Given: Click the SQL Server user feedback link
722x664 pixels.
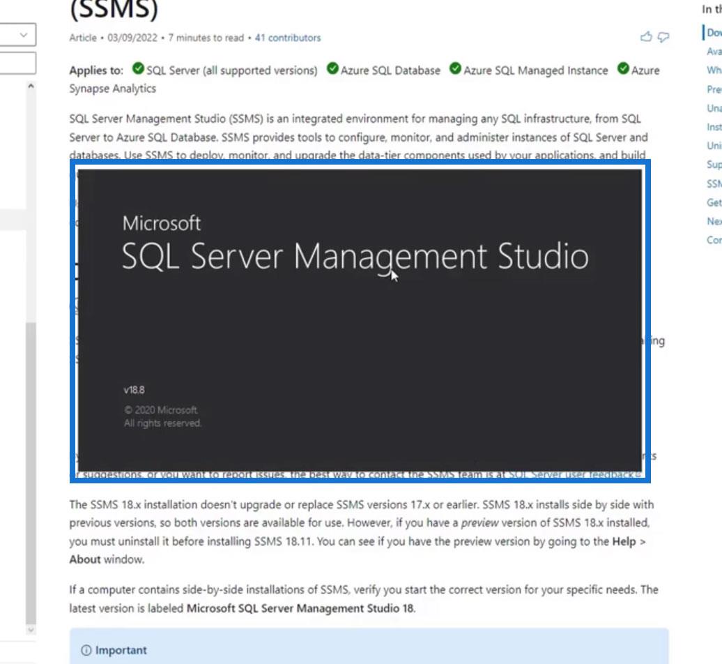Looking at the screenshot, I should click(x=575, y=474).
